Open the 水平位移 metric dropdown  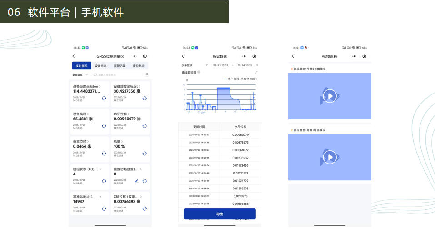click(195, 65)
